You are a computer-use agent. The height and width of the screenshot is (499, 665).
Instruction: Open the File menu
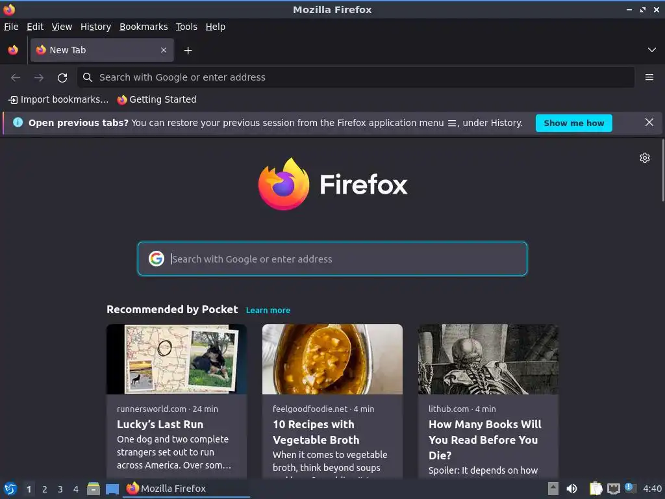11,27
